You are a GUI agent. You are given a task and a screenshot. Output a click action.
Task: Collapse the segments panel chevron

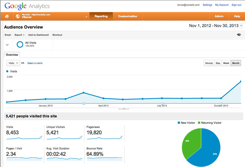(7, 45)
